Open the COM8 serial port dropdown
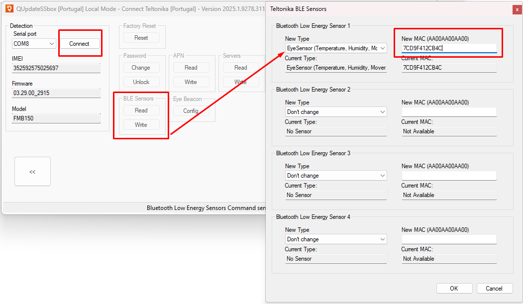The image size is (523, 304). point(34,44)
